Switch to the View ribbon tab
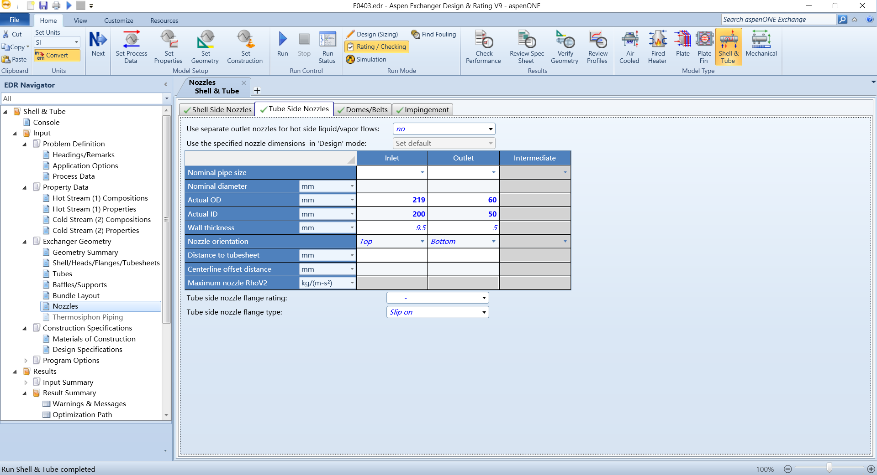The image size is (877, 475). pos(80,21)
